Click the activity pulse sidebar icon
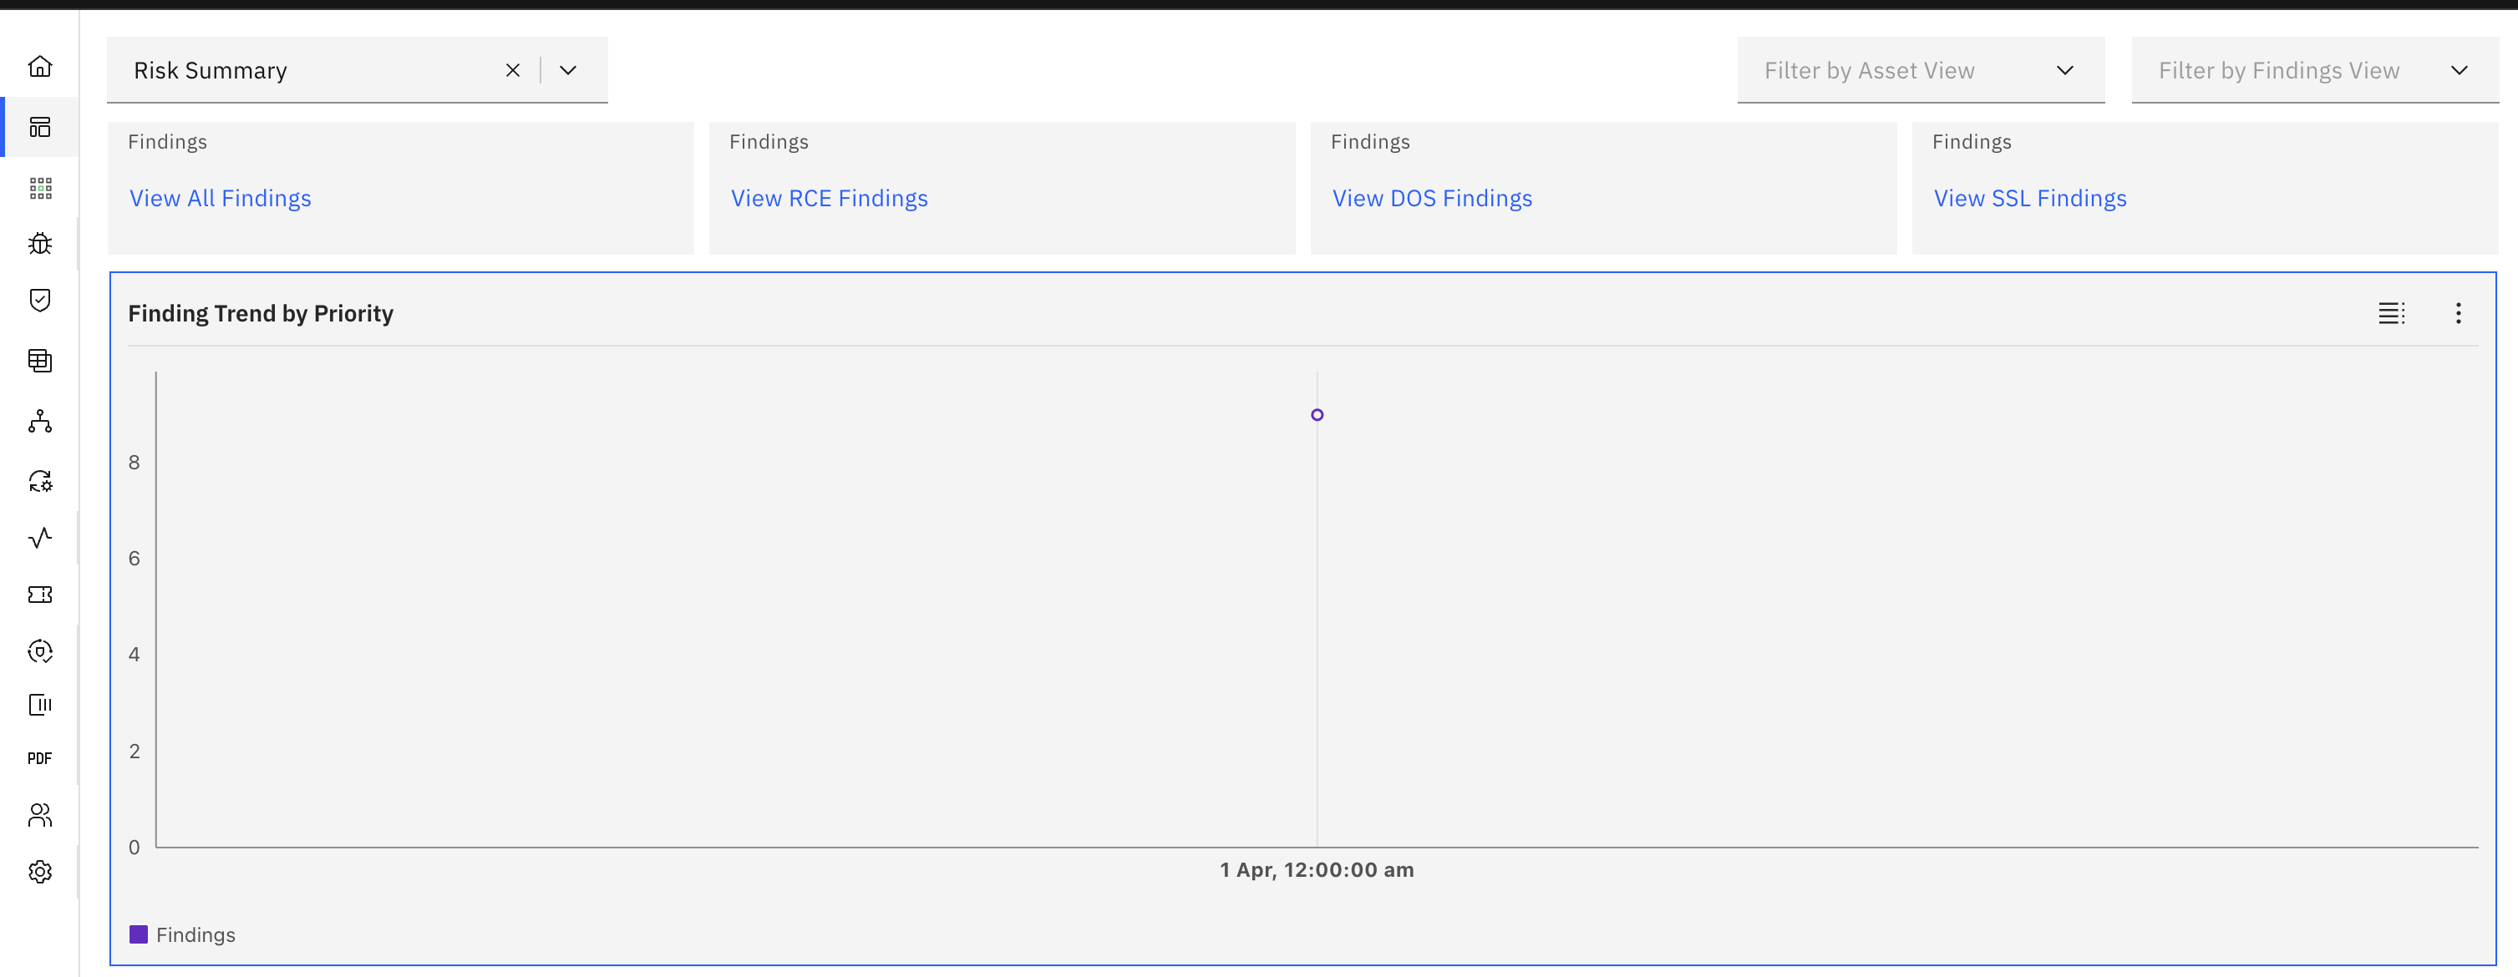Viewport: 2518px width, 977px height. 40,539
